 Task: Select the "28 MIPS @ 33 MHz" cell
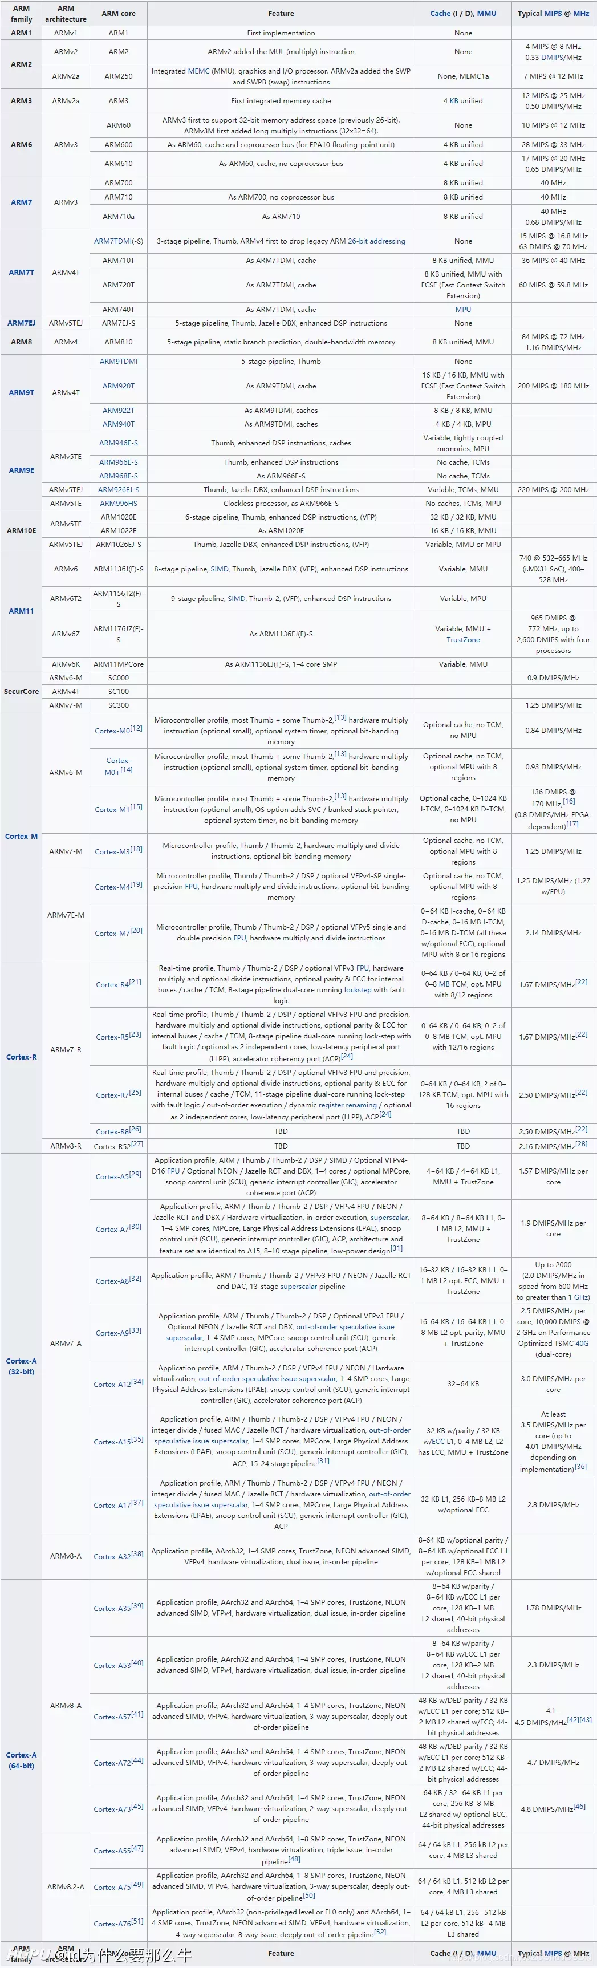point(554,144)
